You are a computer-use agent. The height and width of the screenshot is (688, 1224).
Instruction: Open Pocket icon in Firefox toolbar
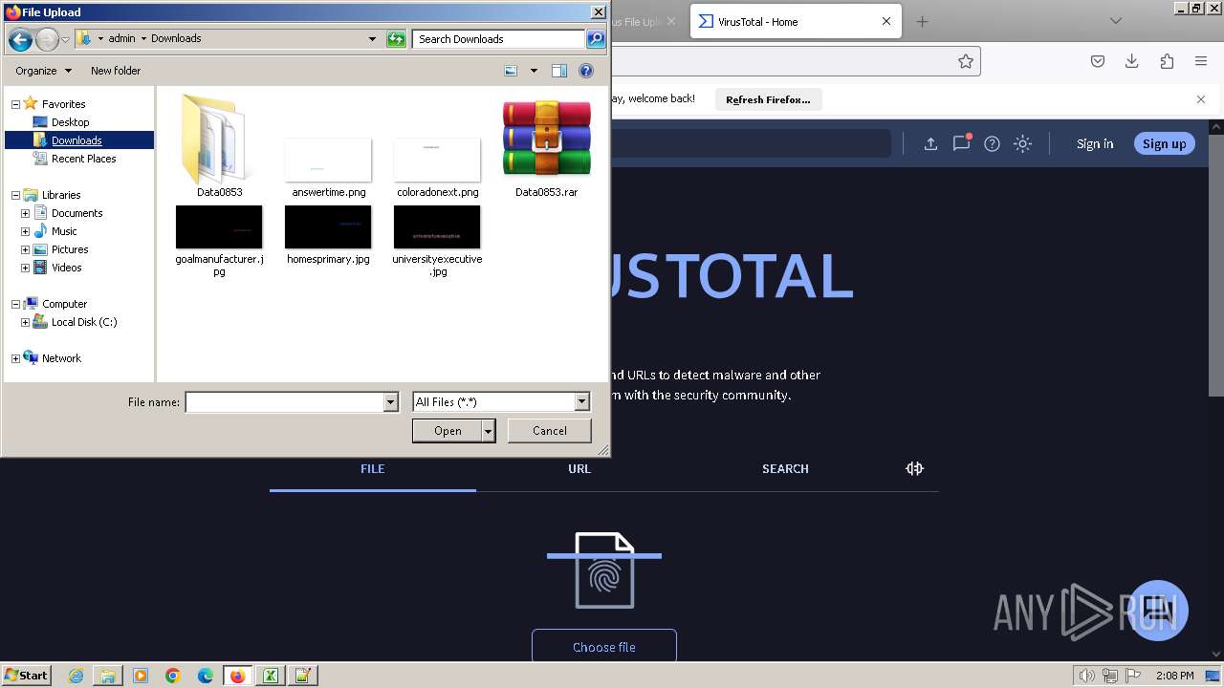pos(1098,61)
